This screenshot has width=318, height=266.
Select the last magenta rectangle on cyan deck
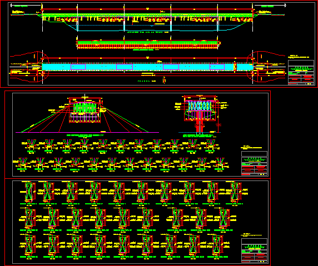(217, 67)
